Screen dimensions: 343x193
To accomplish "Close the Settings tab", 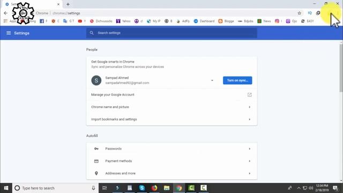I will [x=58, y=4].
